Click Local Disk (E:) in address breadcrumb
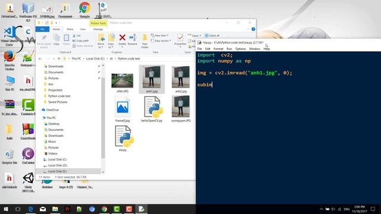The image size is (381, 214). point(95,59)
